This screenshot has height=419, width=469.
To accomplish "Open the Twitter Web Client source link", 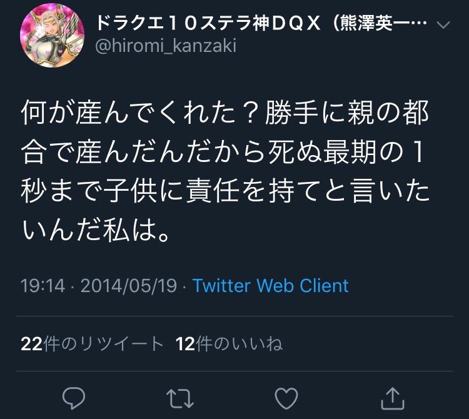I will 271,285.
